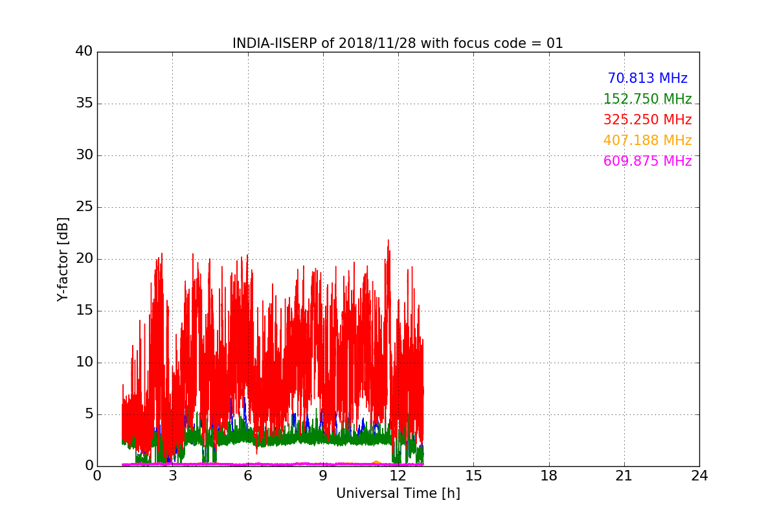777x518 pixels.
Task: Click the 'Universal Time [h]' axis label
Action: [x=398, y=493]
